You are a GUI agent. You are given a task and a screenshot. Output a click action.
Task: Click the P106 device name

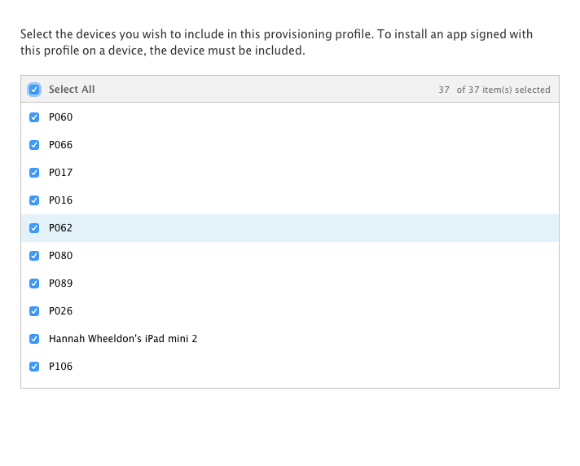(60, 367)
